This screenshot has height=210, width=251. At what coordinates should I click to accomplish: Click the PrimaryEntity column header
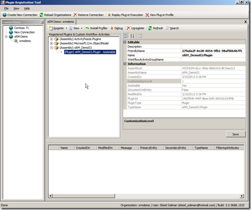tap(151, 148)
